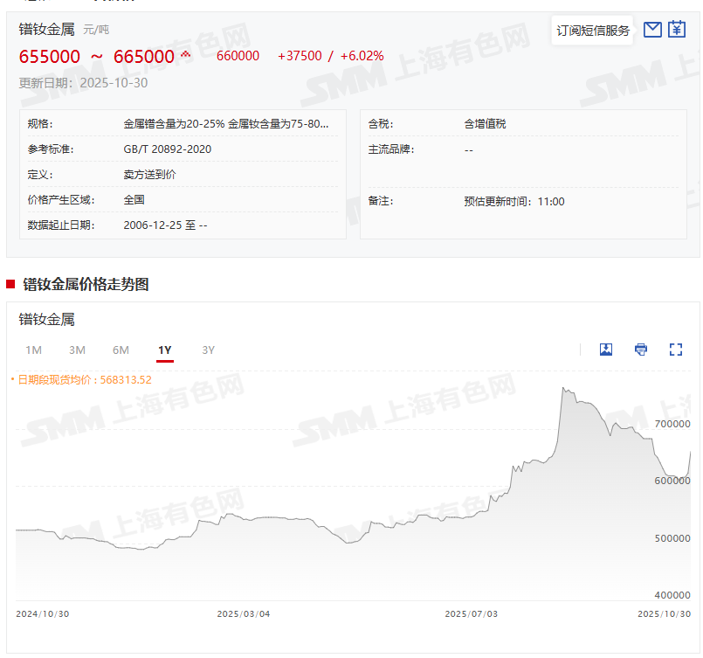Switch chart range to 3M

(x=77, y=350)
